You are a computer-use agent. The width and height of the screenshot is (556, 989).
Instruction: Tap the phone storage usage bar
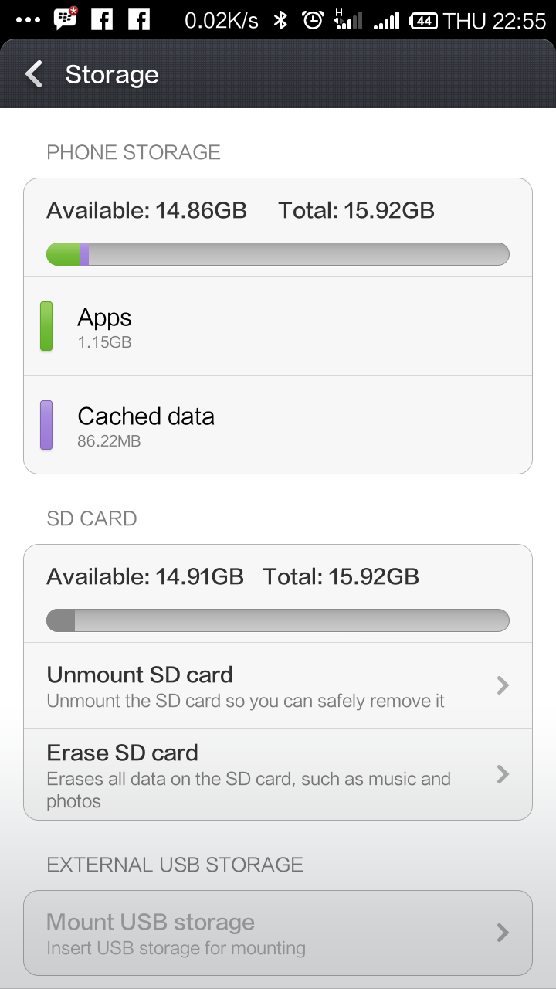coord(278,253)
